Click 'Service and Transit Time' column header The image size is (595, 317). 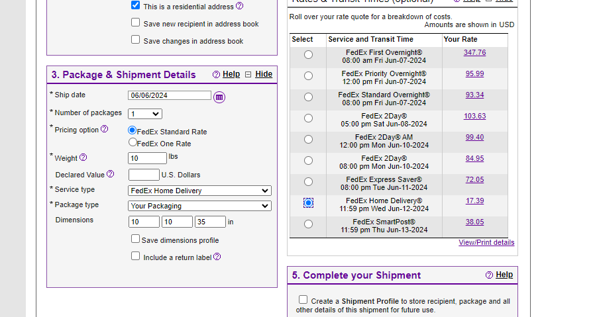[371, 40]
